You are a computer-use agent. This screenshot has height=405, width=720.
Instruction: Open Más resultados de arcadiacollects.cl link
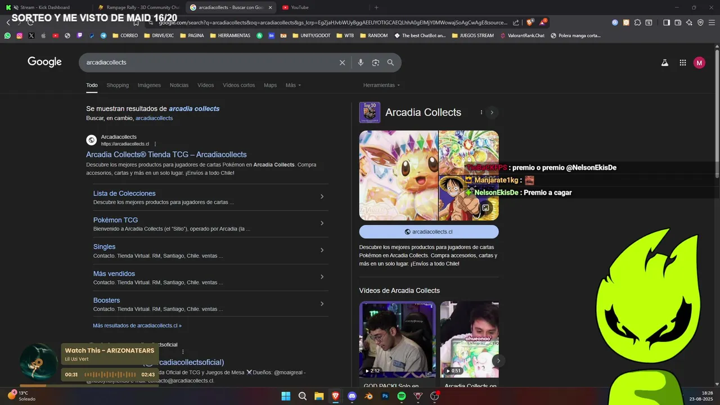coord(137,326)
